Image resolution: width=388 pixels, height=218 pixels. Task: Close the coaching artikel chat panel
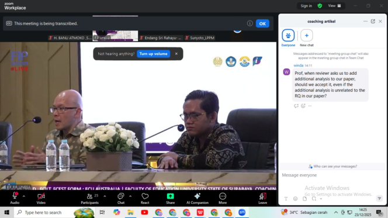coord(380,21)
